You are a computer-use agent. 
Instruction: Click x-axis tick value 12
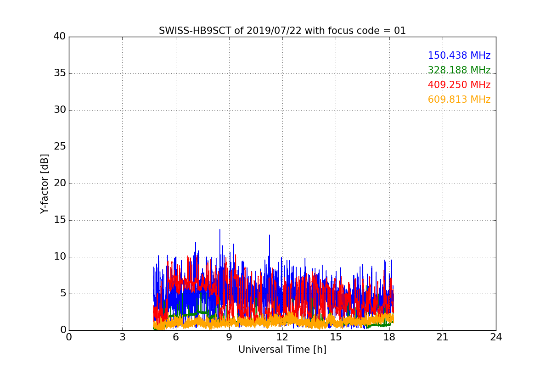click(x=282, y=337)
